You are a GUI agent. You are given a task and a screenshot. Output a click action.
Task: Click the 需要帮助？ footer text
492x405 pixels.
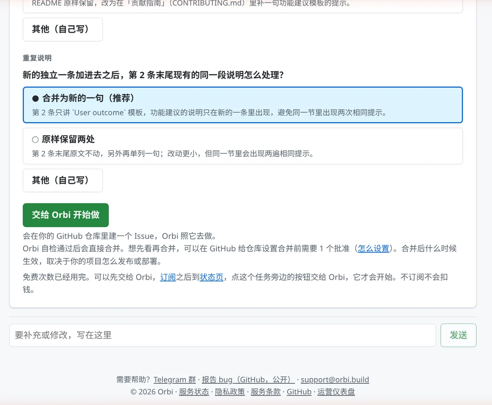click(x=133, y=380)
